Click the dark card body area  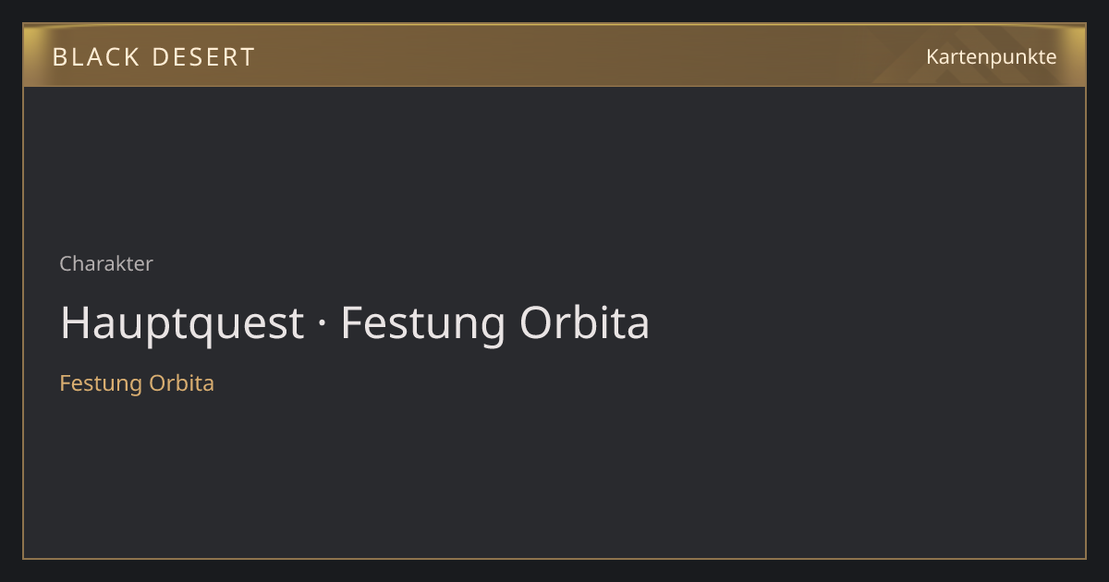click(x=554, y=321)
